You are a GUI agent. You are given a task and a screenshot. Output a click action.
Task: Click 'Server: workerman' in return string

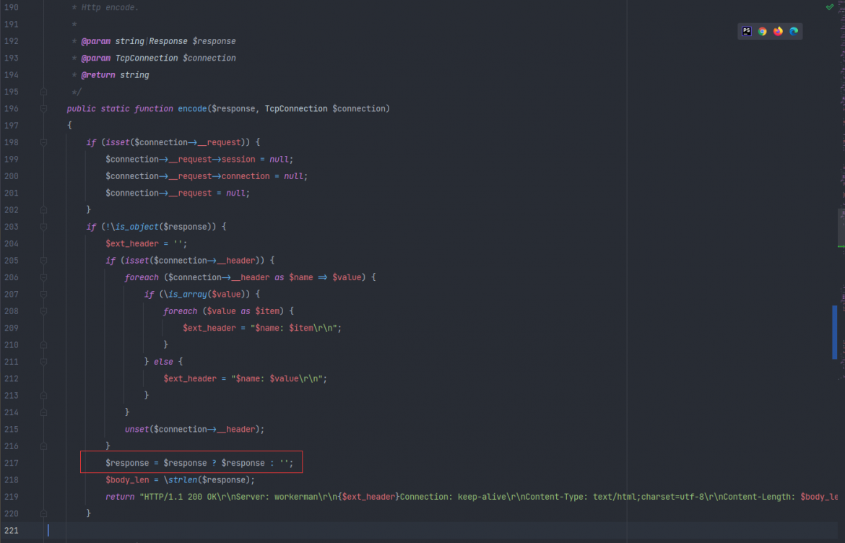click(x=277, y=497)
